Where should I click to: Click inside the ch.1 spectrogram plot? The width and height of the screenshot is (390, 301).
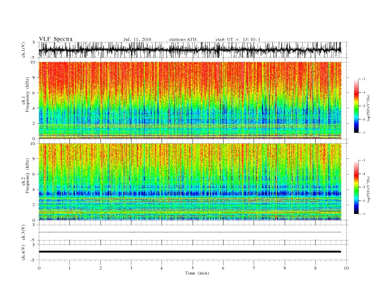point(190,100)
